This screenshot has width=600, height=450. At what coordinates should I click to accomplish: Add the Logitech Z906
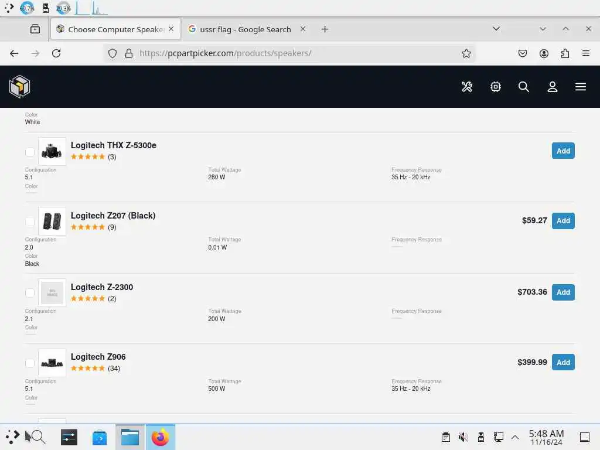pyautogui.click(x=563, y=362)
